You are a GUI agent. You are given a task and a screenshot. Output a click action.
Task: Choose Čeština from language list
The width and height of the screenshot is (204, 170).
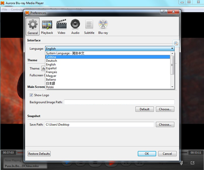[x=107, y=57]
